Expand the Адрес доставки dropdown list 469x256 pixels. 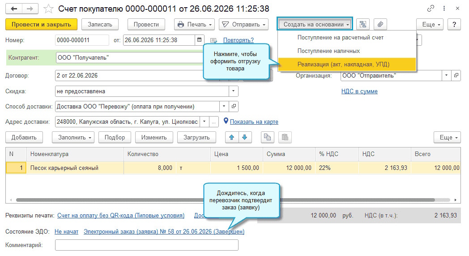[x=204, y=121]
